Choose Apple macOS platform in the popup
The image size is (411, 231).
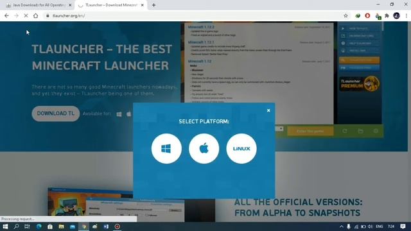pos(204,148)
